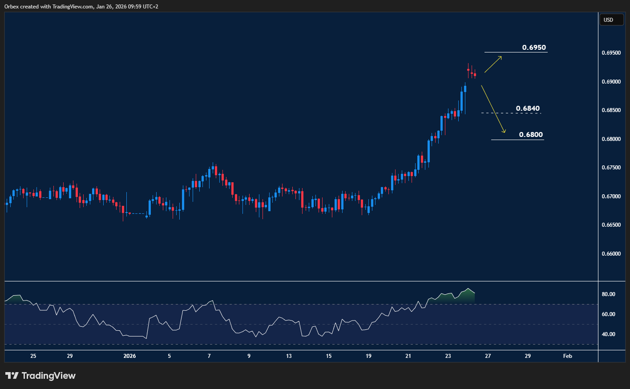
Task: Click the 21 date label
Action: point(408,356)
